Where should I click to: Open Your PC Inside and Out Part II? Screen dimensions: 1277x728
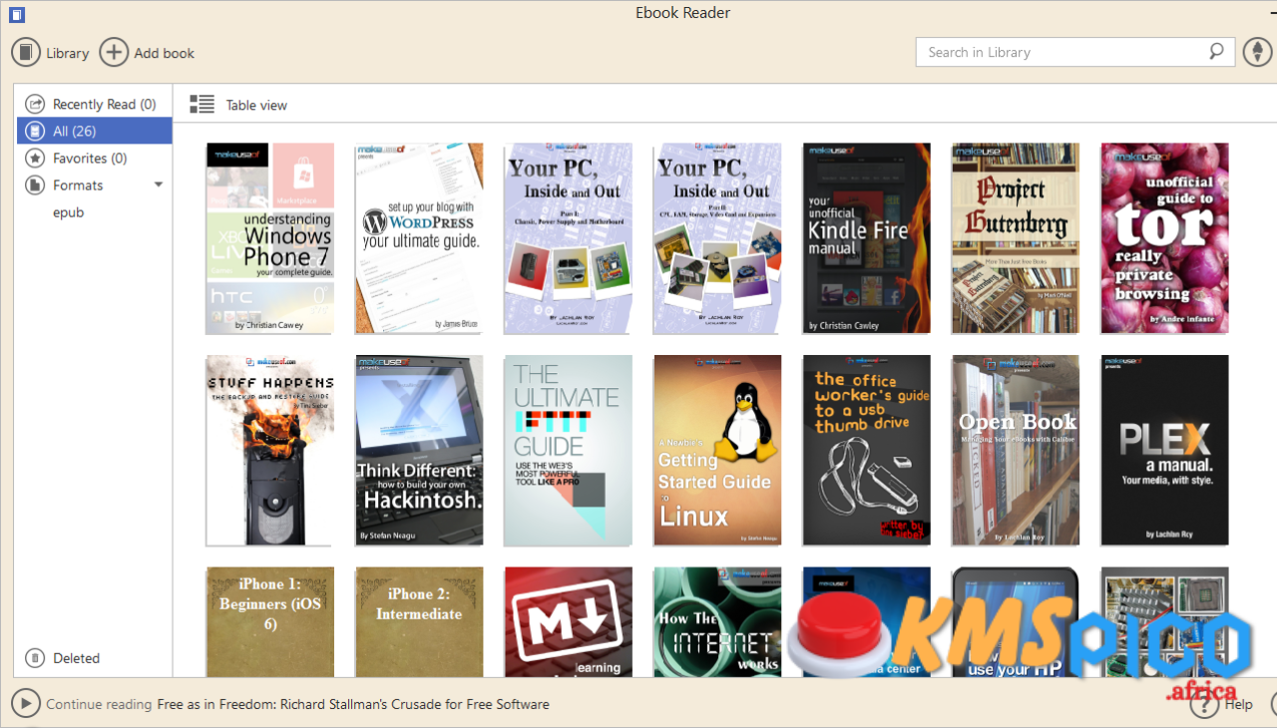717,238
